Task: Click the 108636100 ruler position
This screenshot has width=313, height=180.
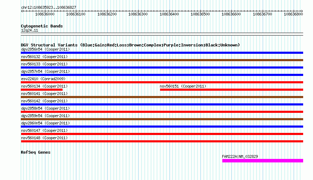Action: pyautogui.click(x=76, y=14)
